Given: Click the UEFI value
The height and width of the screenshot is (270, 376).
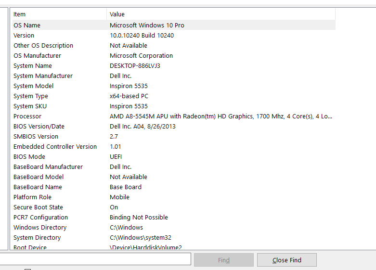Looking at the screenshot, I should (116, 156).
